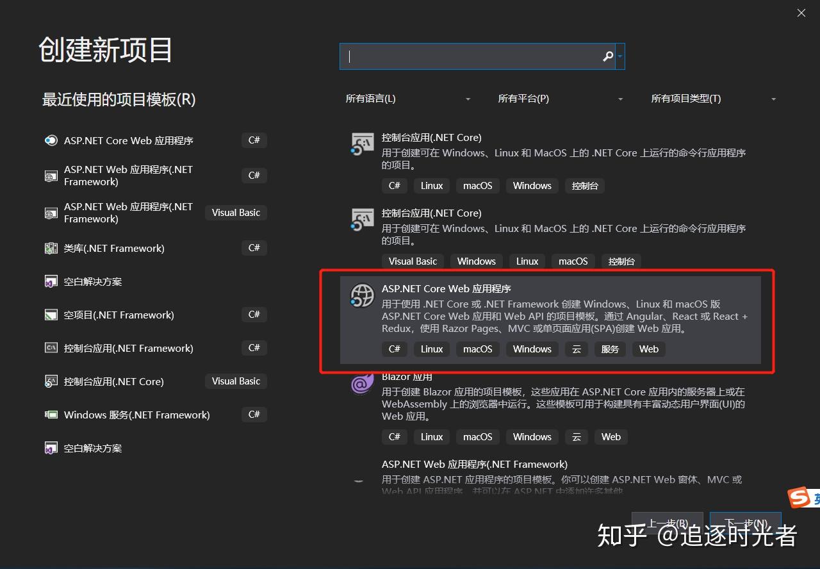Expand the search box history dropdown arrow
This screenshot has width=820, height=569.
(x=620, y=56)
